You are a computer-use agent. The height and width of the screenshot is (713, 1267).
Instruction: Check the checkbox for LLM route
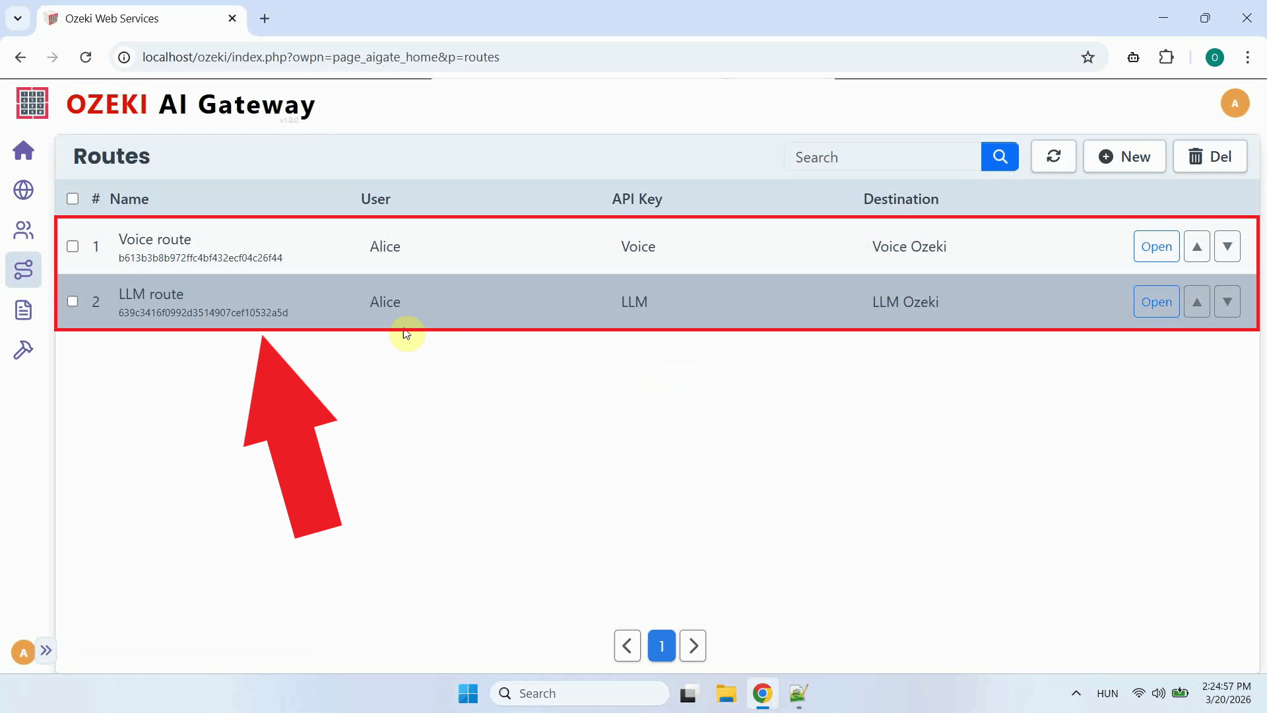click(x=73, y=301)
